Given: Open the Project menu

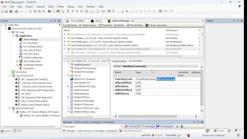Looking at the screenshot, I should point(29,7).
